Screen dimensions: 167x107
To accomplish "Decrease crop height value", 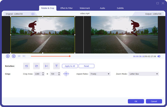I will 59,75.
